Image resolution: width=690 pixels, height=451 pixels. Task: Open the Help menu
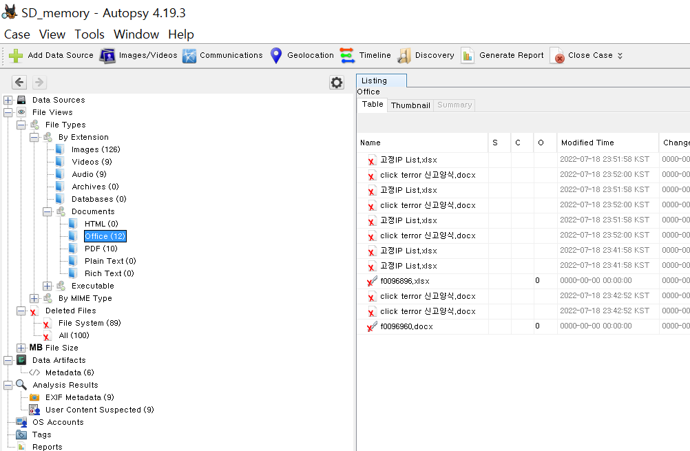181,34
